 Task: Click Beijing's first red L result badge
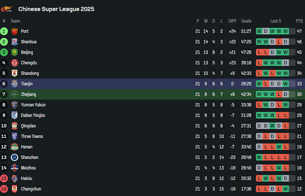pos(259,53)
